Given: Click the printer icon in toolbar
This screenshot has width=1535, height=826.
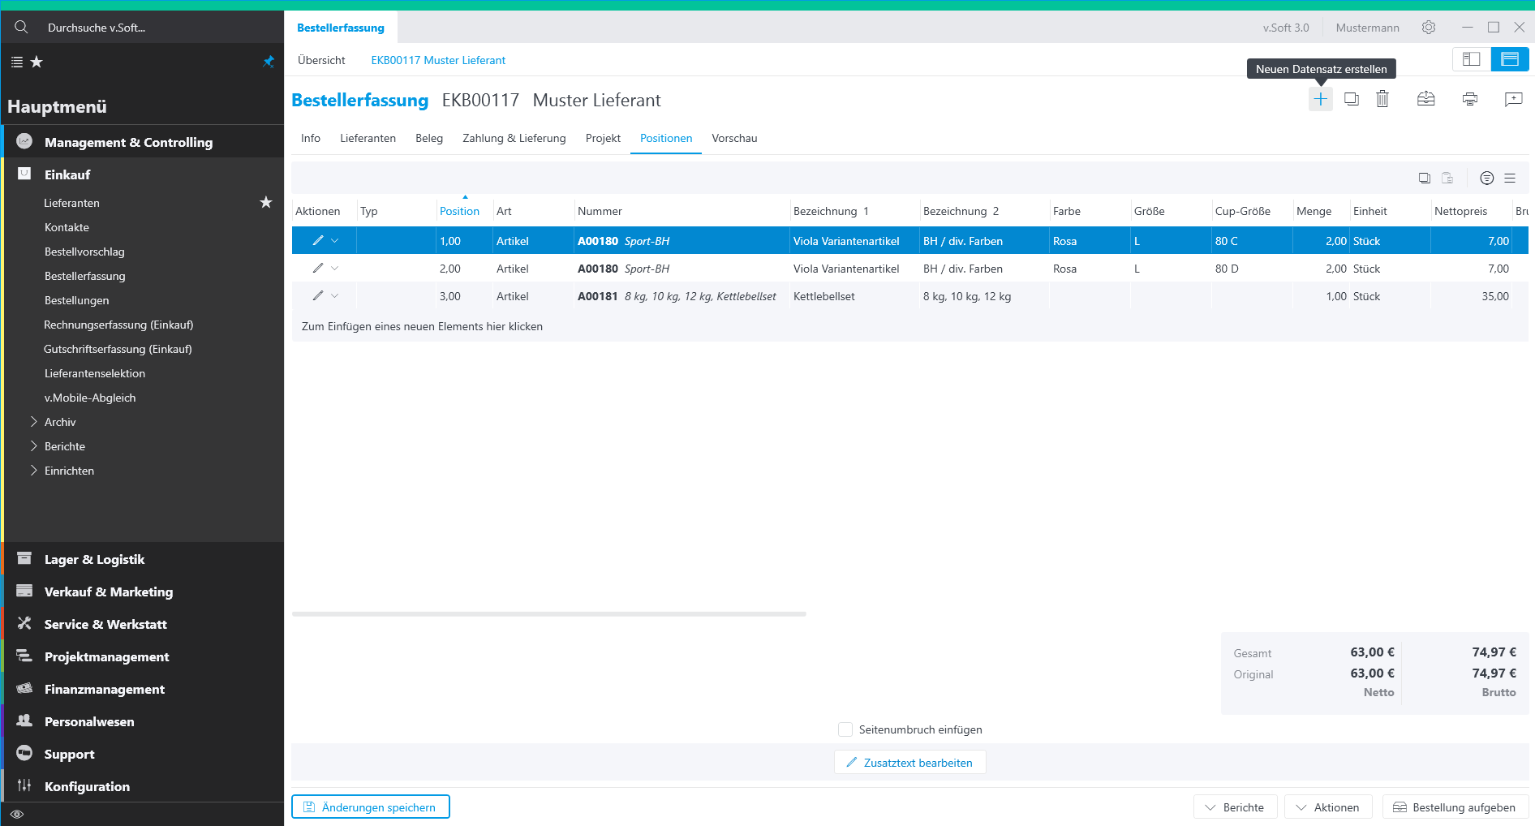Looking at the screenshot, I should pyautogui.click(x=1469, y=99).
